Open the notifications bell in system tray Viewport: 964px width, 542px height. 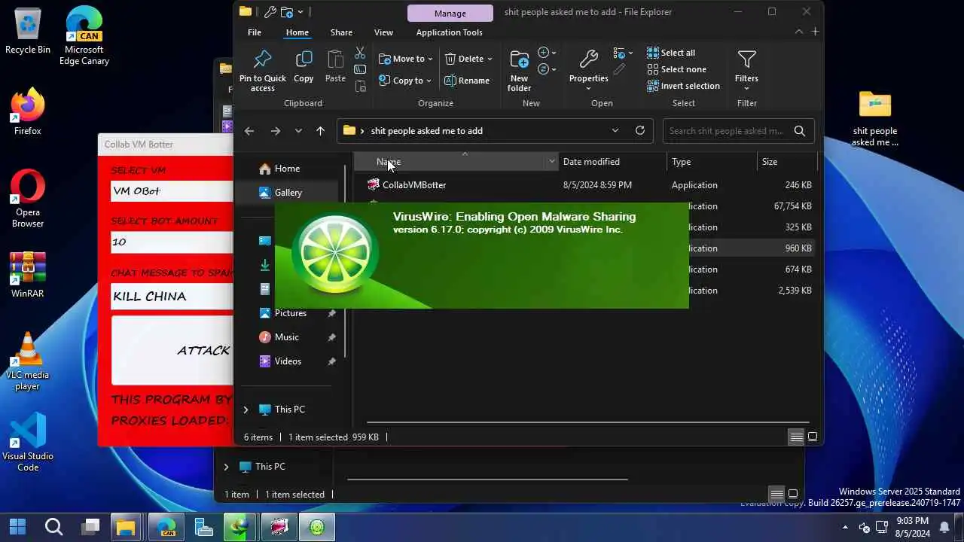[944, 527]
